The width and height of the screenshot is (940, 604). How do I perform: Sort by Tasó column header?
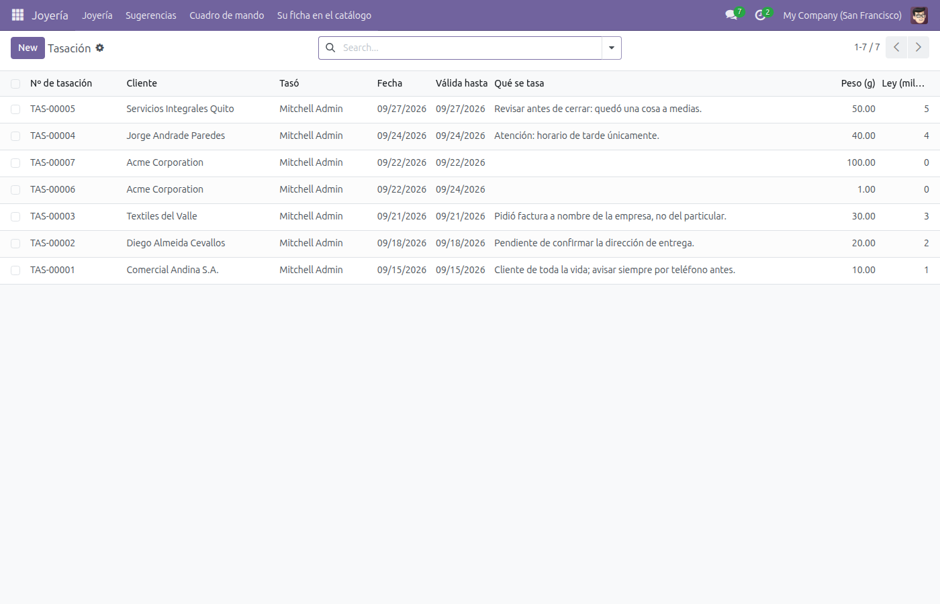pos(289,83)
